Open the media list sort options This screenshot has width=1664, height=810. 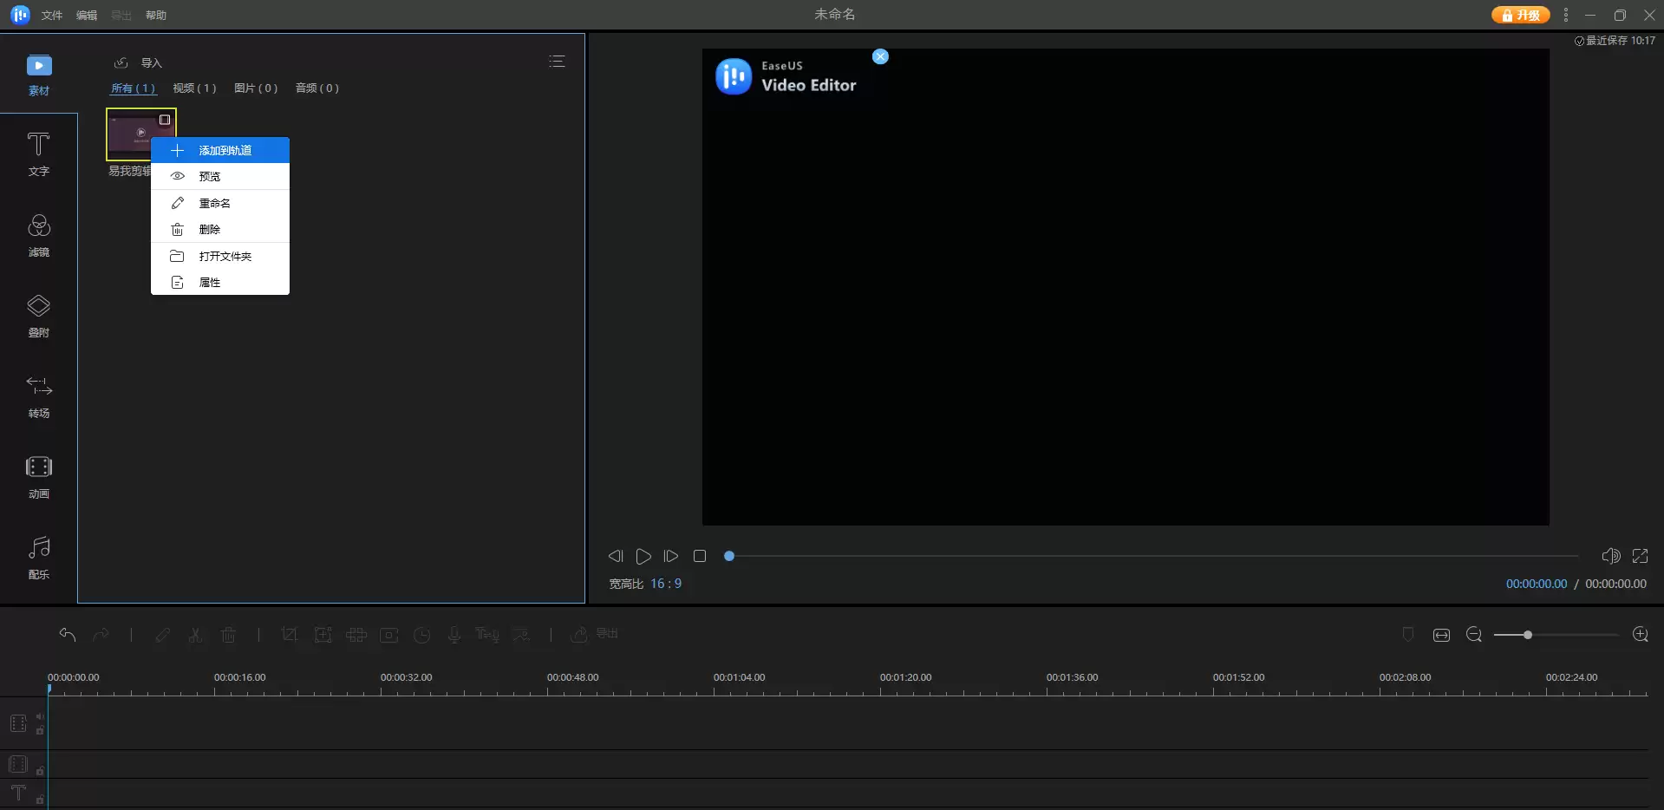pyautogui.click(x=557, y=62)
